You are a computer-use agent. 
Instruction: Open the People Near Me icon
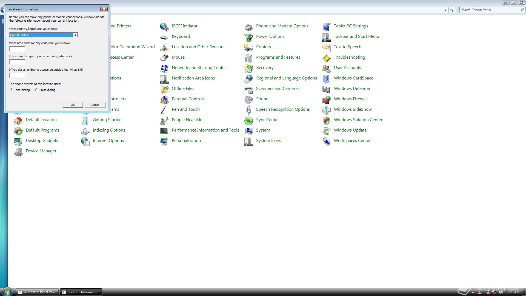click(x=164, y=120)
